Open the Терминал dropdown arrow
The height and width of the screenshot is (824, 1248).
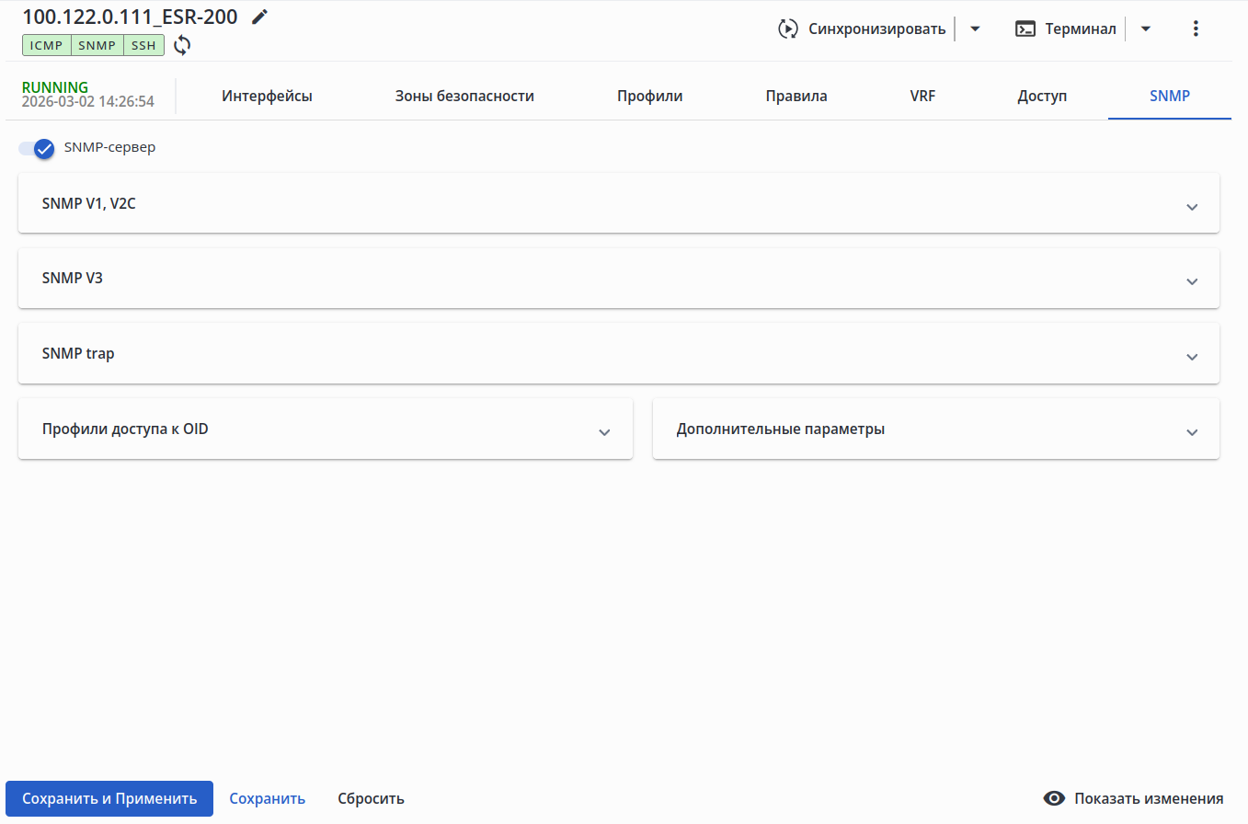coord(1146,29)
